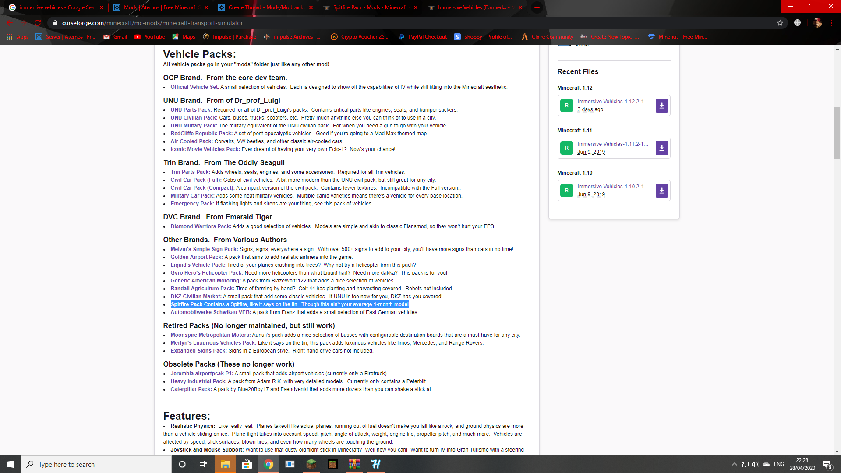The width and height of the screenshot is (841, 473).
Task: Open UNU Civilian Pack link
Action: pyautogui.click(x=194, y=118)
